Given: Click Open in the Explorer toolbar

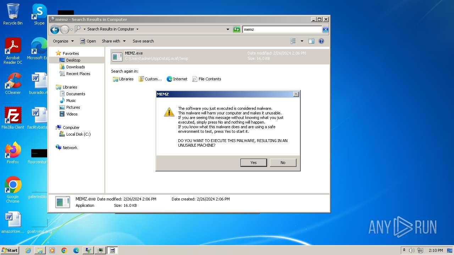Looking at the screenshot, I should tap(88, 41).
